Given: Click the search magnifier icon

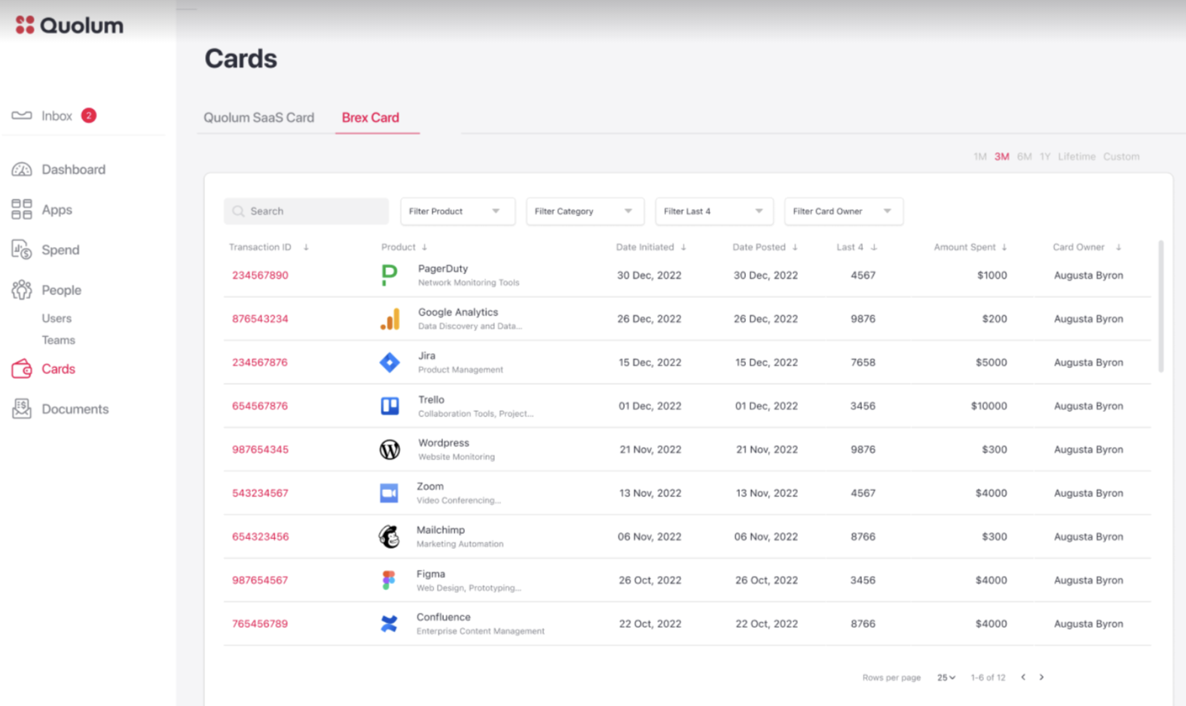Looking at the screenshot, I should click(238, 211).
